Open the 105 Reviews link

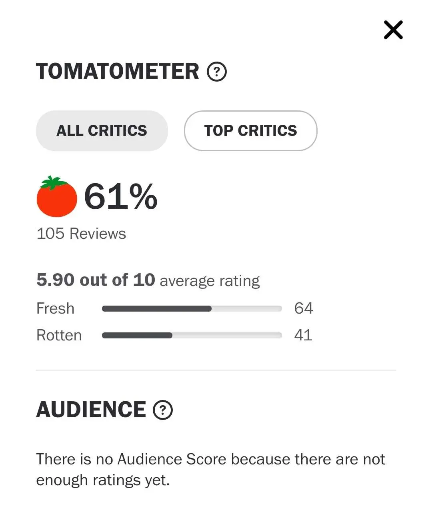click(81, 234)
